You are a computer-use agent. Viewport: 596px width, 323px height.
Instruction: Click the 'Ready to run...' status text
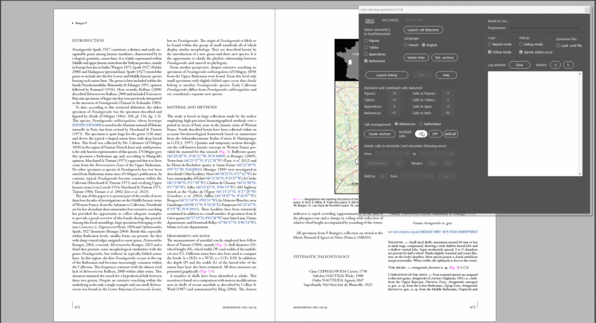pos(498,21)
